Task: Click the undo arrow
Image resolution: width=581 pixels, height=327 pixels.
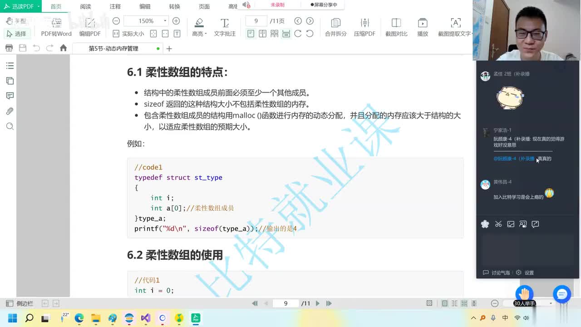Action: point(36,48)
